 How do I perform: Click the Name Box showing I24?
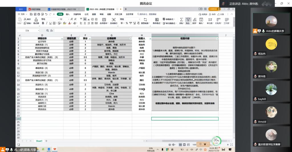[27, 30]
